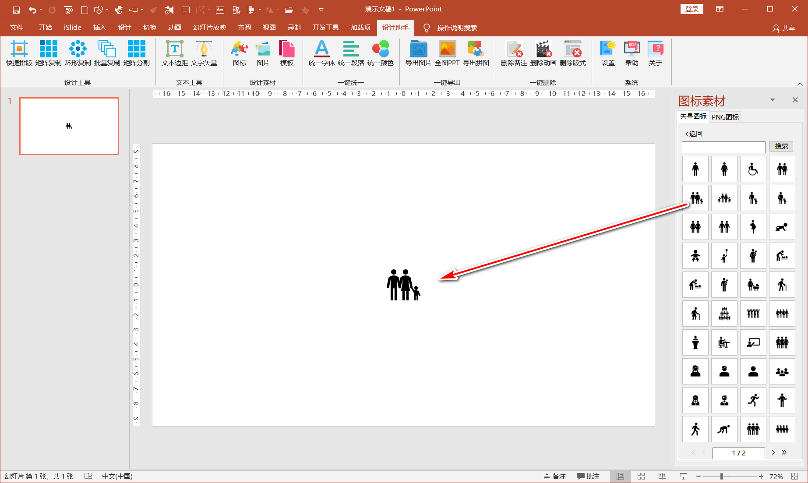The width and height of the screenshot is (808, 483).
Task: Insert the crawling baby icon
Action: coord(782,227)
